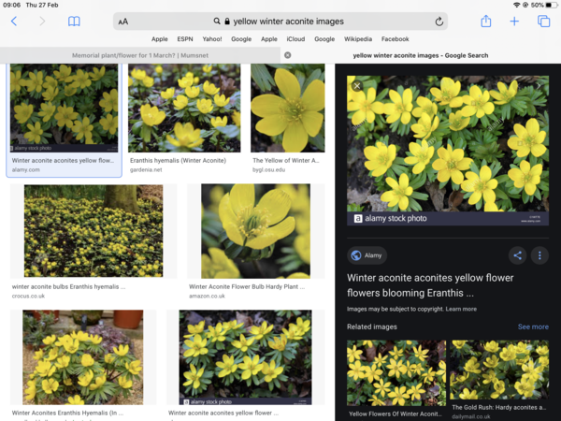This screenshot has width=561, height=421.
Task: Open the AA reader text settings
Action: [123, 22]
